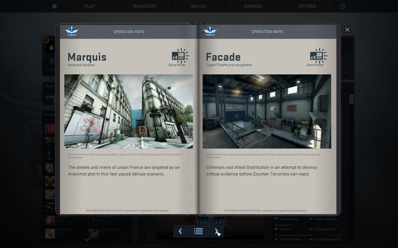Viewport: 398px width, 248px height.
Task: Open the INVENTORY menu
Action: pyautogui.click(x=144, y=6)
